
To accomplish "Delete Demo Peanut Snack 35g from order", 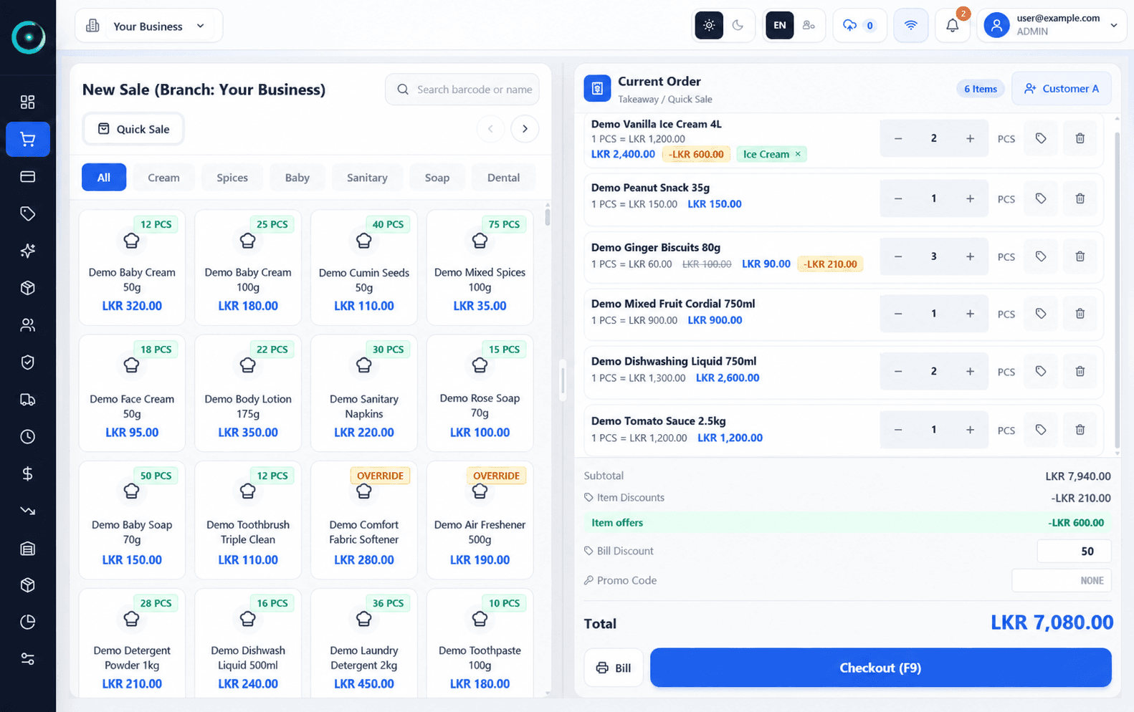I will [1080, 198].
